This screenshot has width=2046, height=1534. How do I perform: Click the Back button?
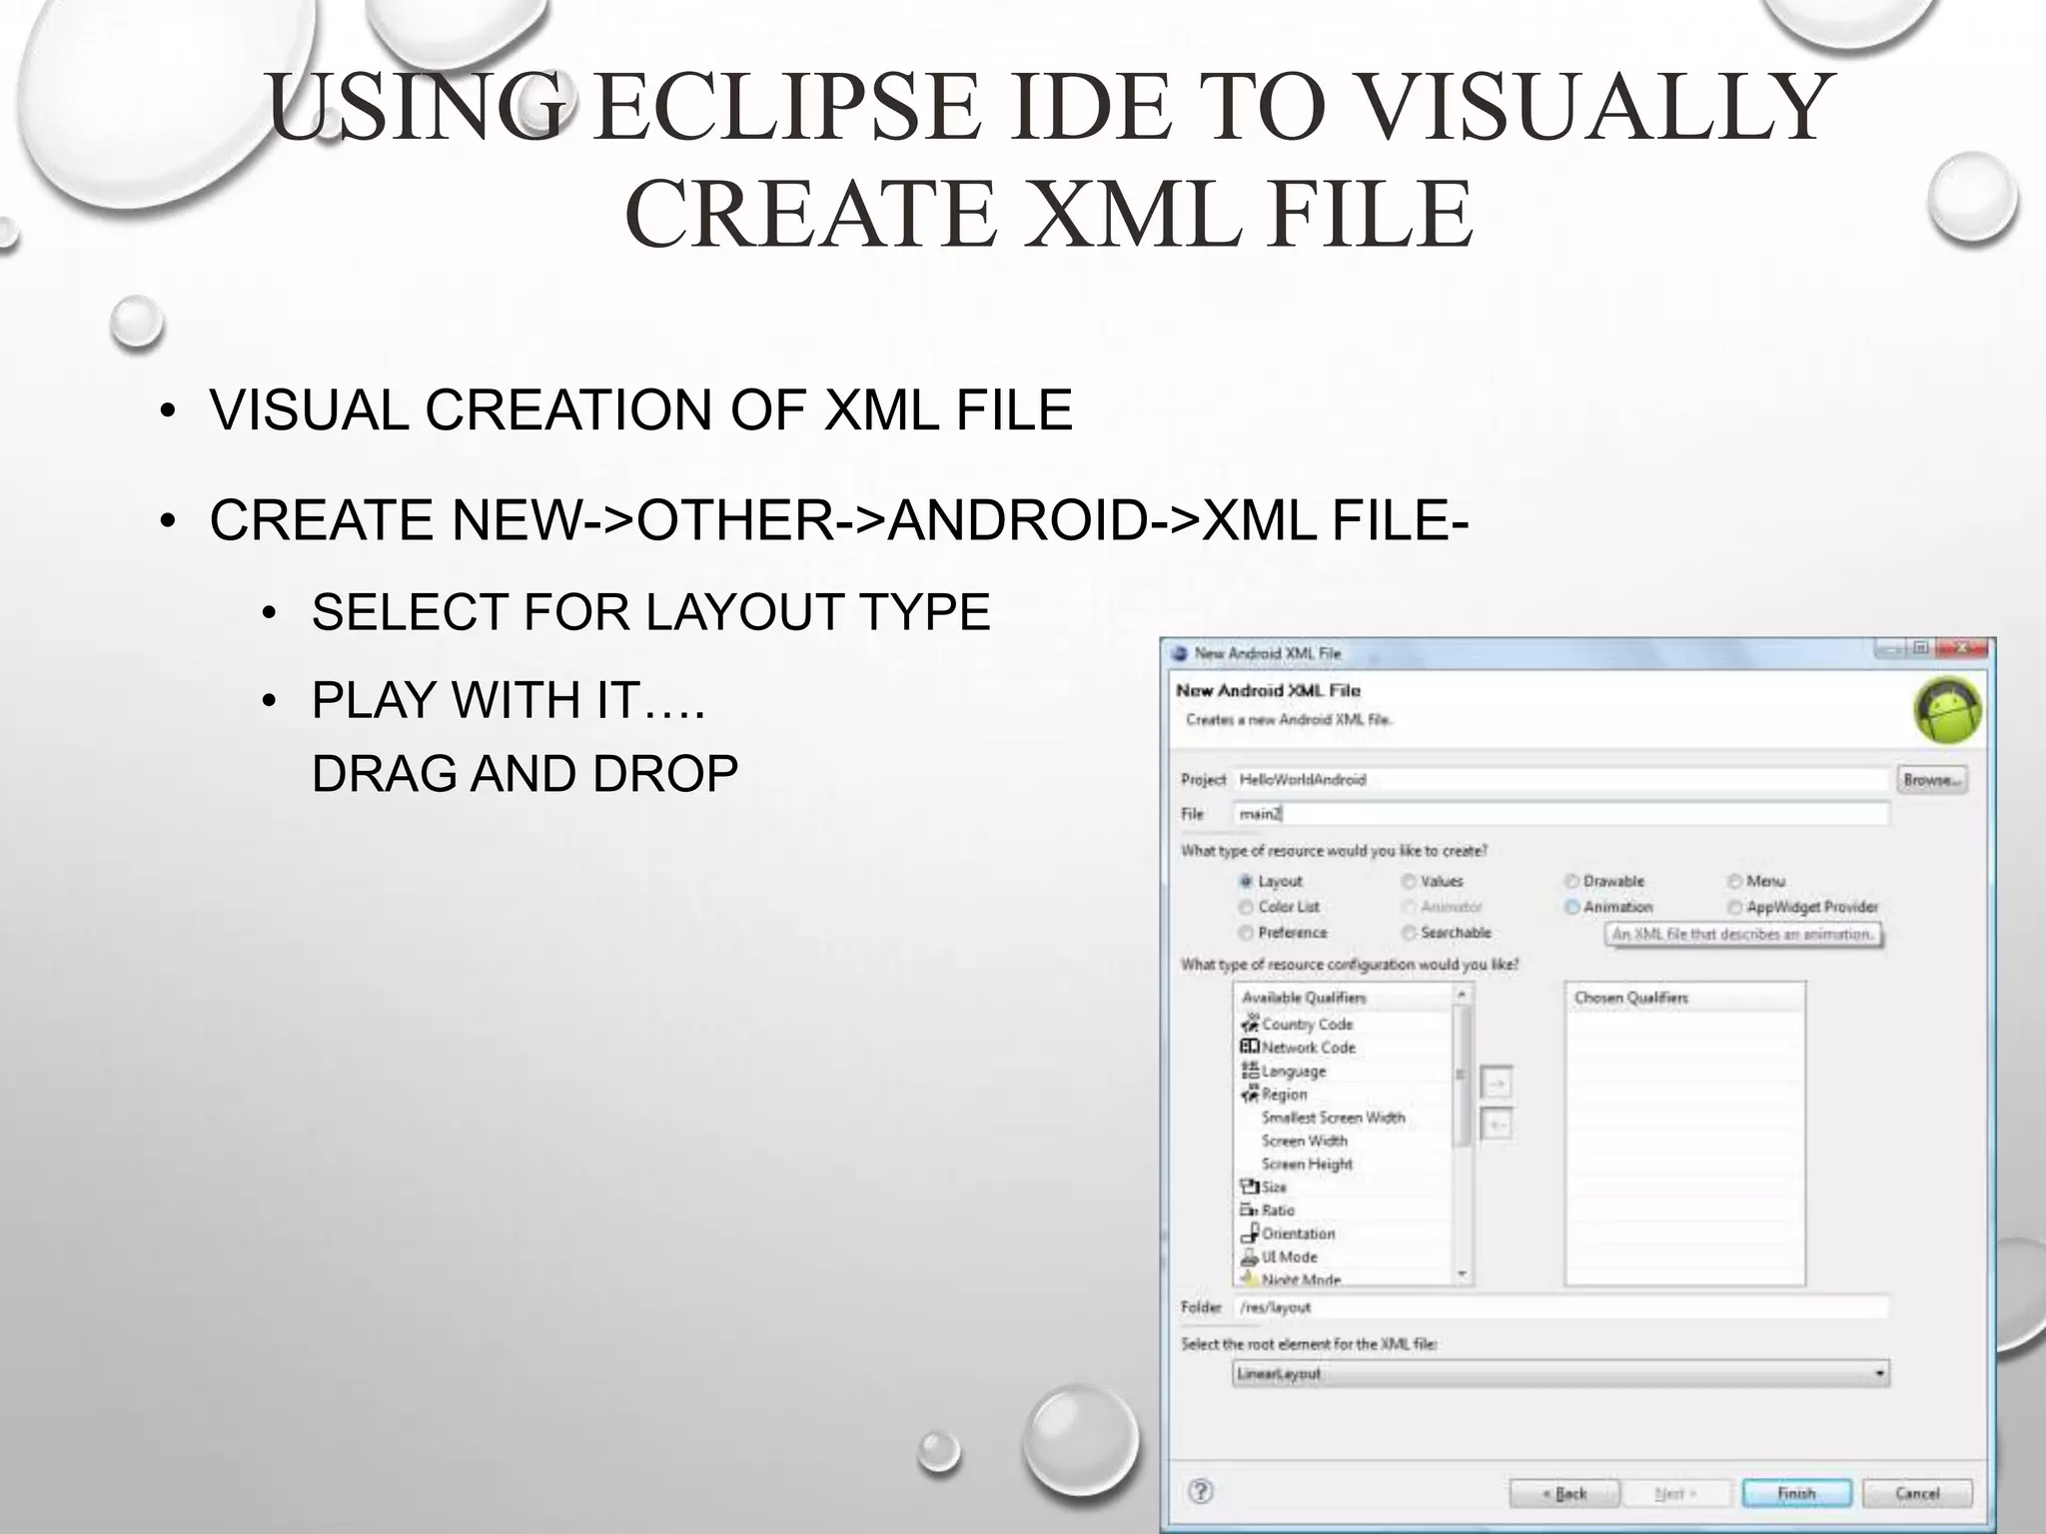point(1565,1493)
